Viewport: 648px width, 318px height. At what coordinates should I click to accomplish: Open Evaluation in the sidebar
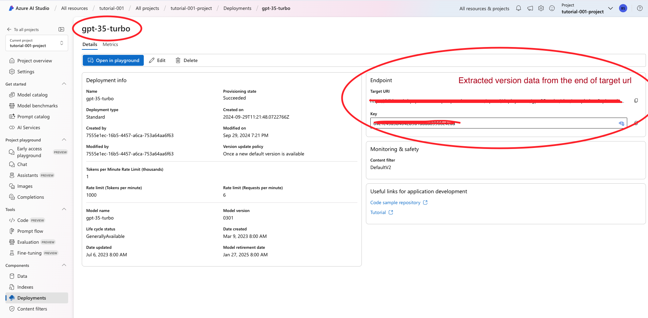[x=37, y=242]
